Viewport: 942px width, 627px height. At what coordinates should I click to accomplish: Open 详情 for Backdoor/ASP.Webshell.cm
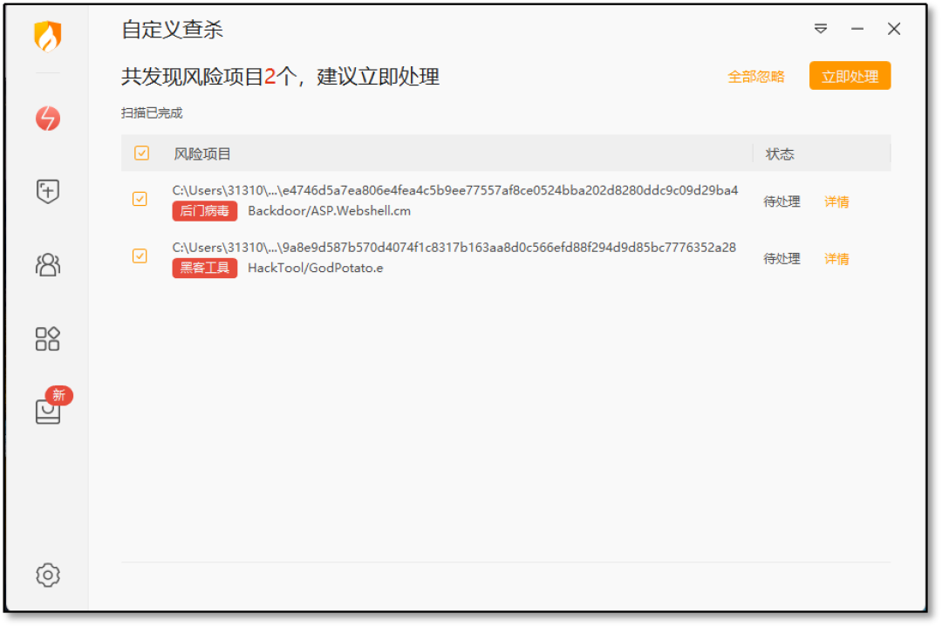836,201
